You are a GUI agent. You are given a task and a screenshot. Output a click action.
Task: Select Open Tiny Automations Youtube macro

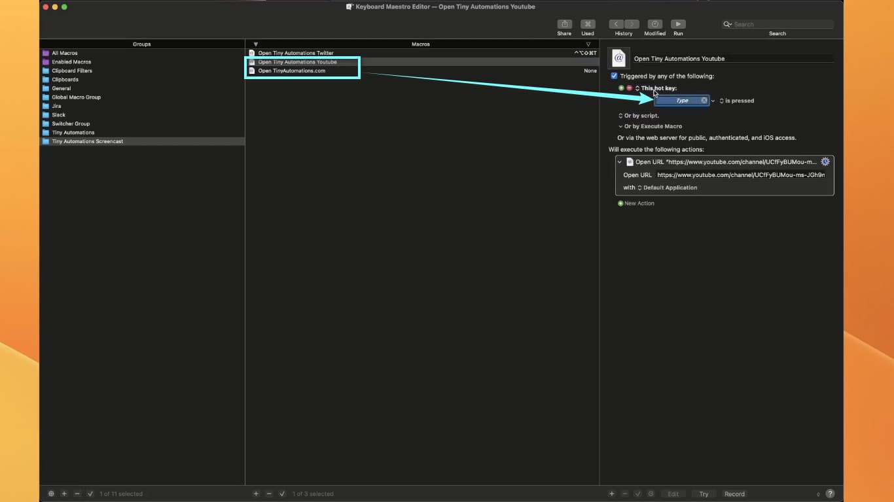tap(422, 61)
